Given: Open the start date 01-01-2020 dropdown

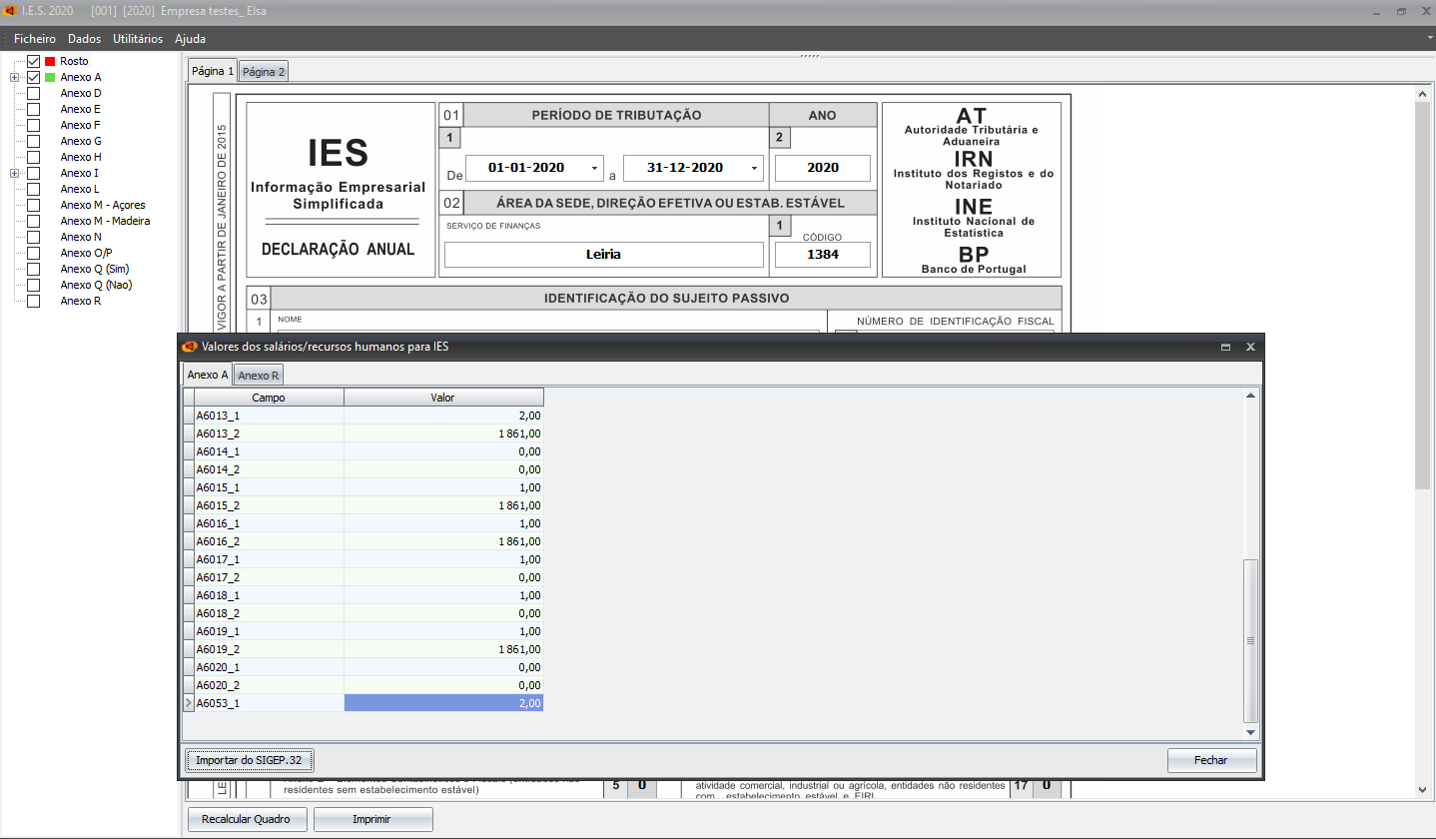Looking at the screenshot, I should (595, 169).
